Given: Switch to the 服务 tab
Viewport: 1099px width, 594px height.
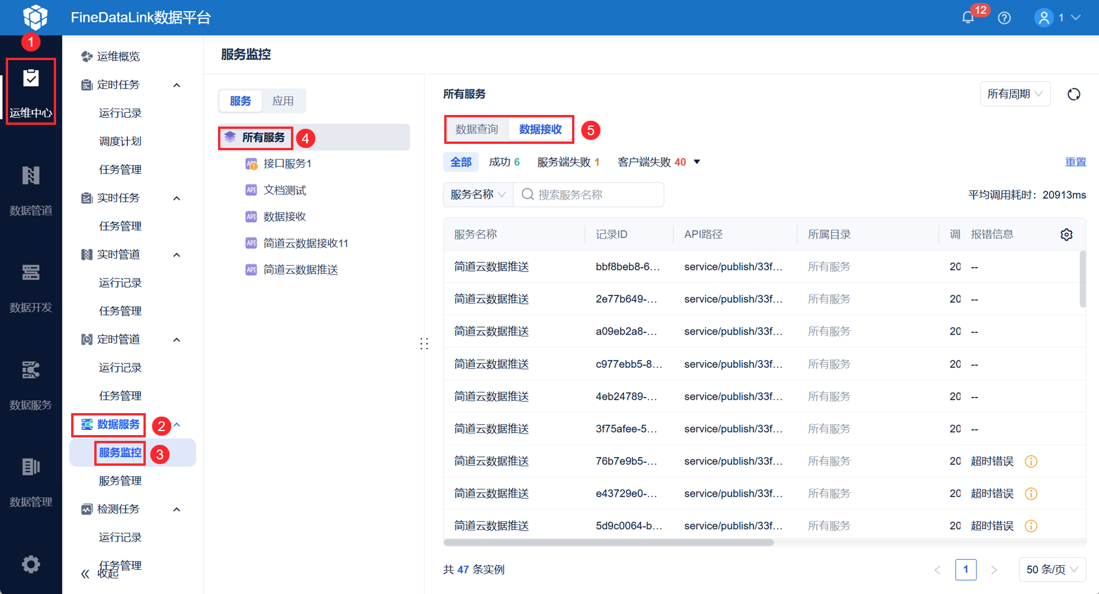Looking at the screenshot, I should [x=240, y=101].
